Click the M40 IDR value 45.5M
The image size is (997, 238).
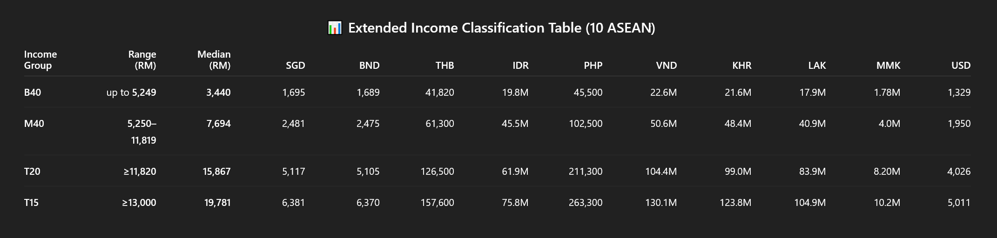[x=515, y=124]
